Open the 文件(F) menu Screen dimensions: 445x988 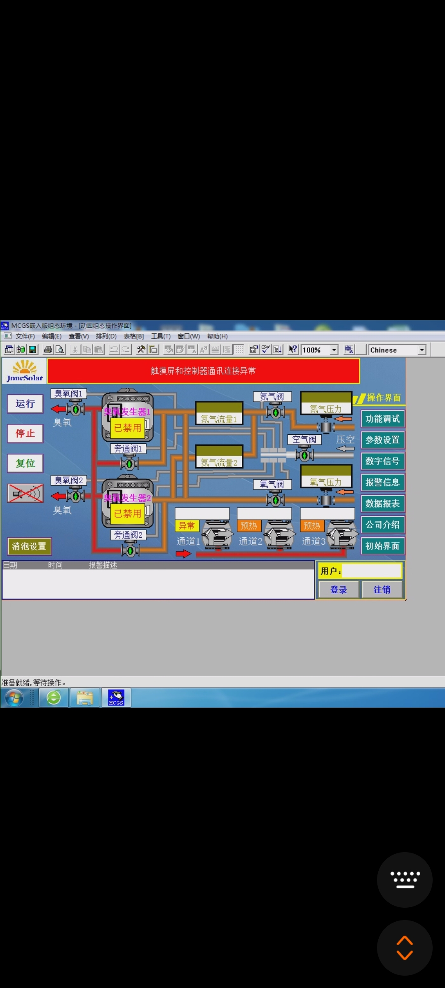[25, 336]
